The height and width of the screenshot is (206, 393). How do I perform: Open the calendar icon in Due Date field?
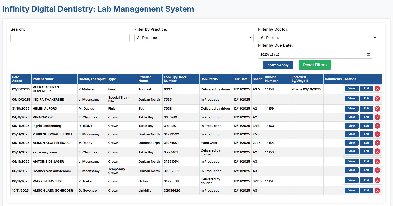tap(368, 54)
